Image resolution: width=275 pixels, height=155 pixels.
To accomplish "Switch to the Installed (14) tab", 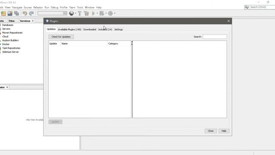I will [x=105, y=30].
